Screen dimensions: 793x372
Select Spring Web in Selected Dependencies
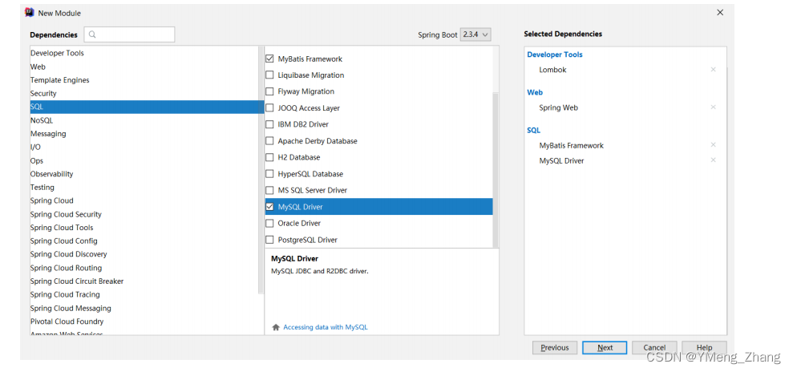click(558, 107)
